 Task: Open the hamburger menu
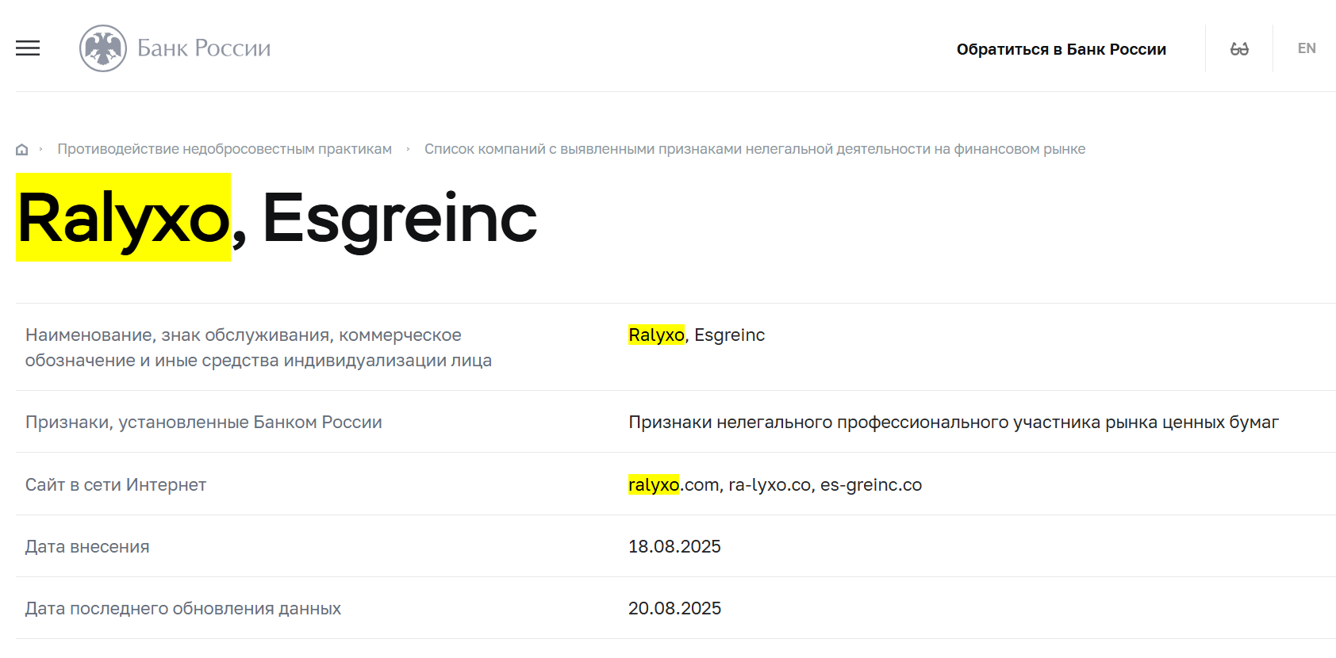coord(28,48)
